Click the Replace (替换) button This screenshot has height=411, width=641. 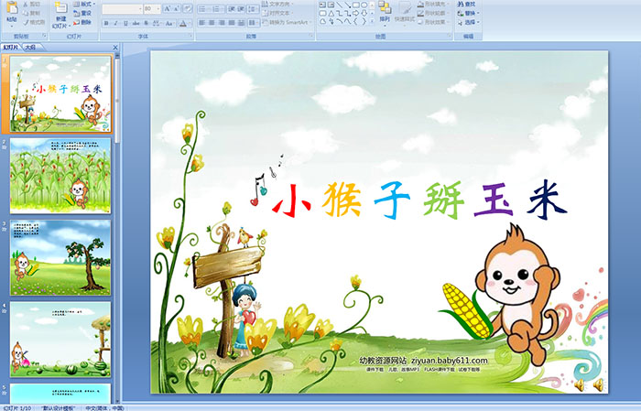[x=469, y=14]
